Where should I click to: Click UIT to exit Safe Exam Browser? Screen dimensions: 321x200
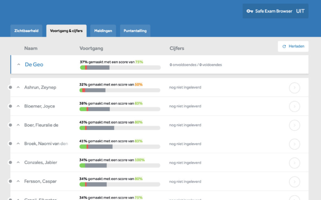pos(300,11)
